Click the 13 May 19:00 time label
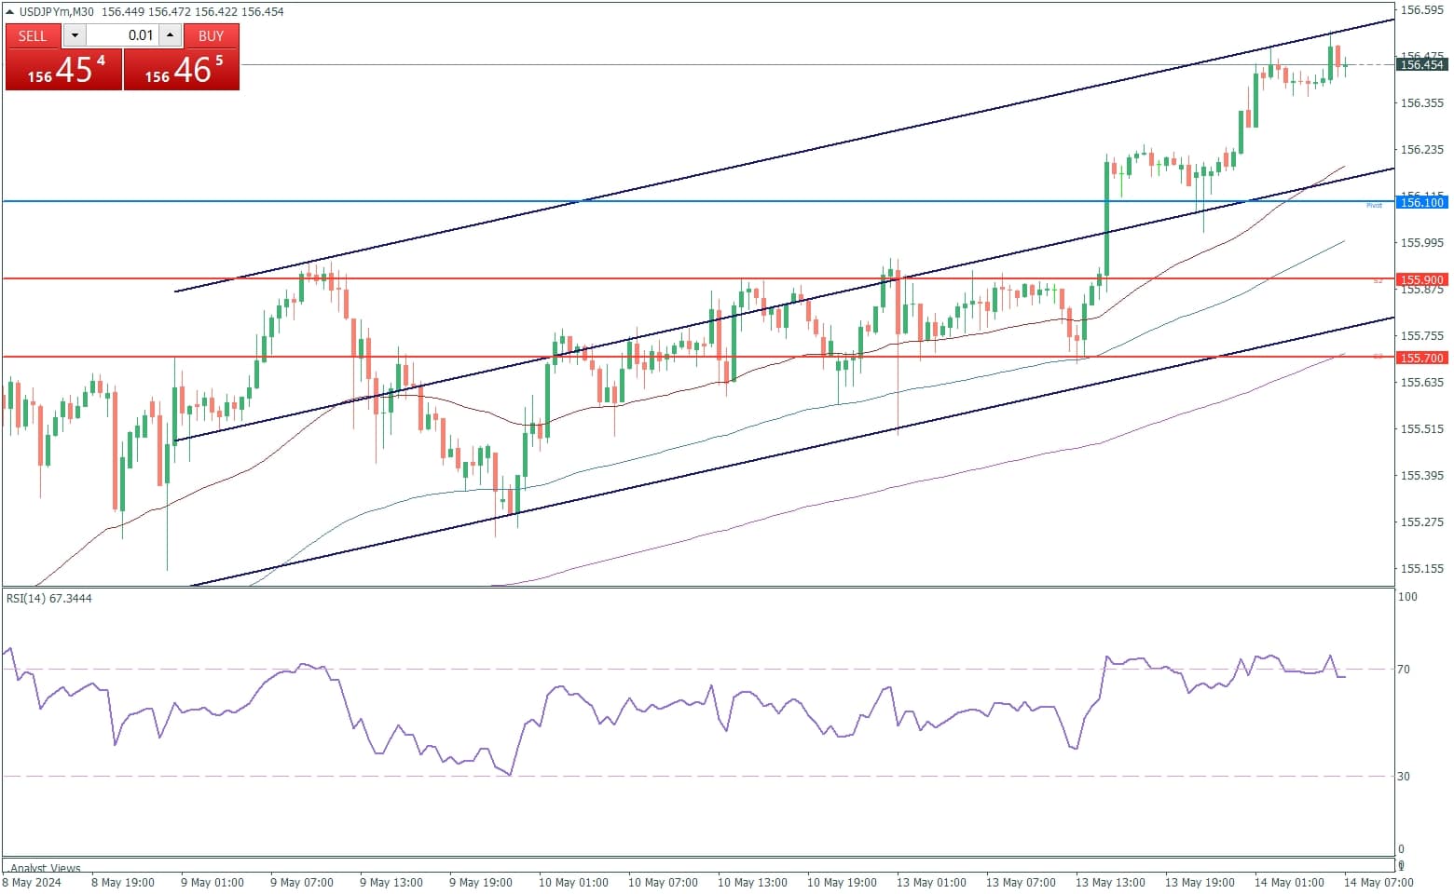Screen dimensions: 1454x894 pyautogui.click(x=1200, y=883)
